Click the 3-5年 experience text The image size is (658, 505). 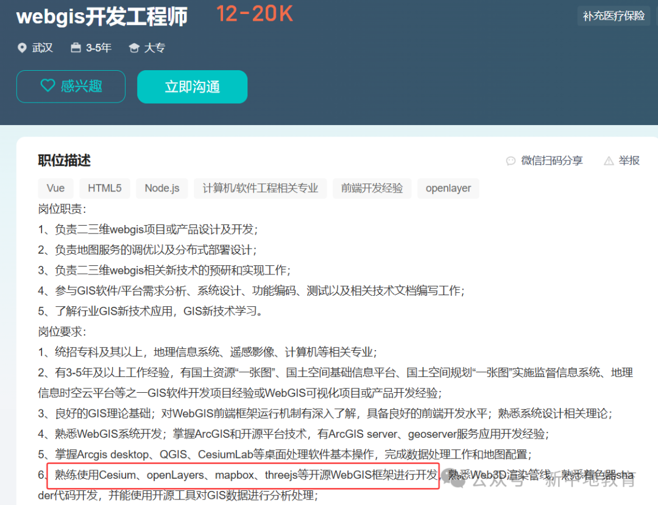(99, 48)
